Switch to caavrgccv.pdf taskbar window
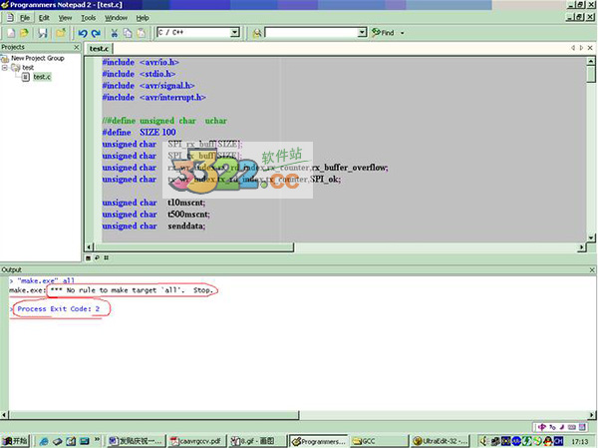 197,441
